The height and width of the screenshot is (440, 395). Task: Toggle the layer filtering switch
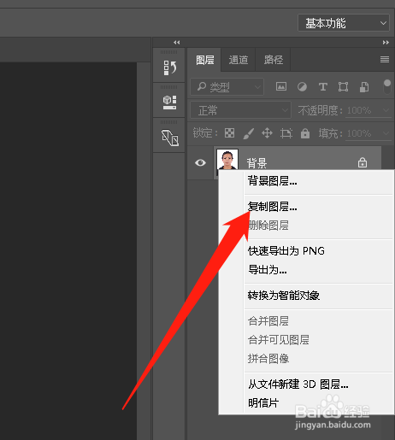click(x=387, y=86)
